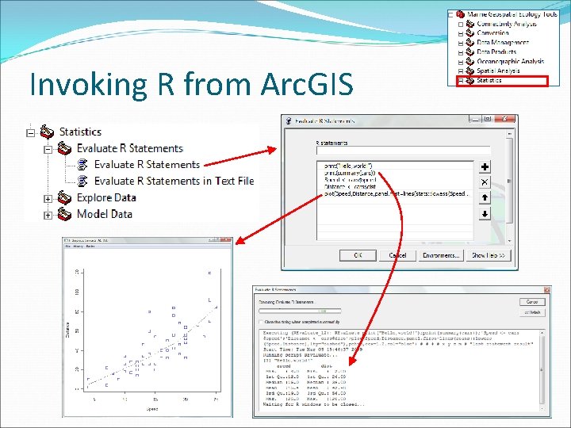Image resolution: width=571 pixels, height=428 pixels.
Task: Click the Spatial Analysis toolset icon
Action: (x=470, y=71)
